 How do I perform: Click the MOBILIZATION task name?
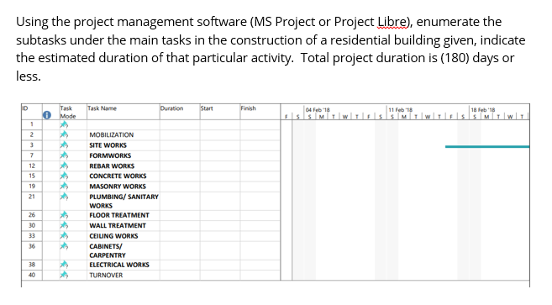[111, 135]
